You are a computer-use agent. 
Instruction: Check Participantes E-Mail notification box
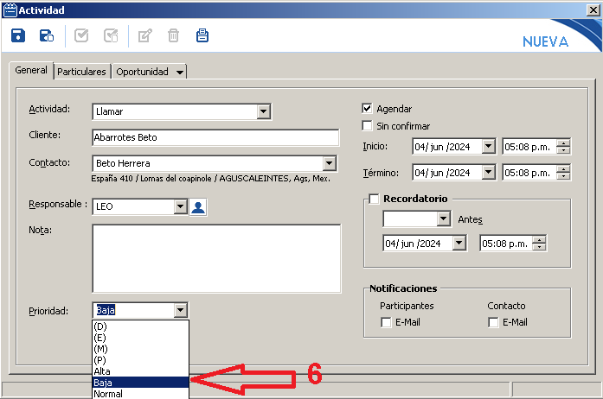[386, 322]
